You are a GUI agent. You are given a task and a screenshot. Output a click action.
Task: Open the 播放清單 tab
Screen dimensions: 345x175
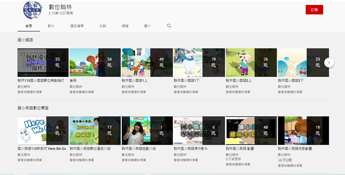(x=77, y=26)
